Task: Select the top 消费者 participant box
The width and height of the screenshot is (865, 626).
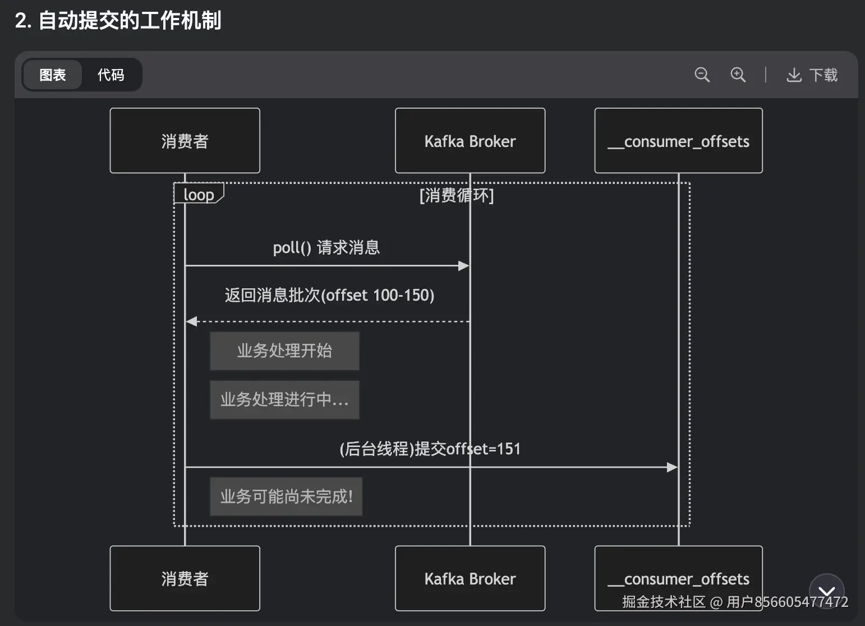Action: pyautogui.click(x=185, y=141)
